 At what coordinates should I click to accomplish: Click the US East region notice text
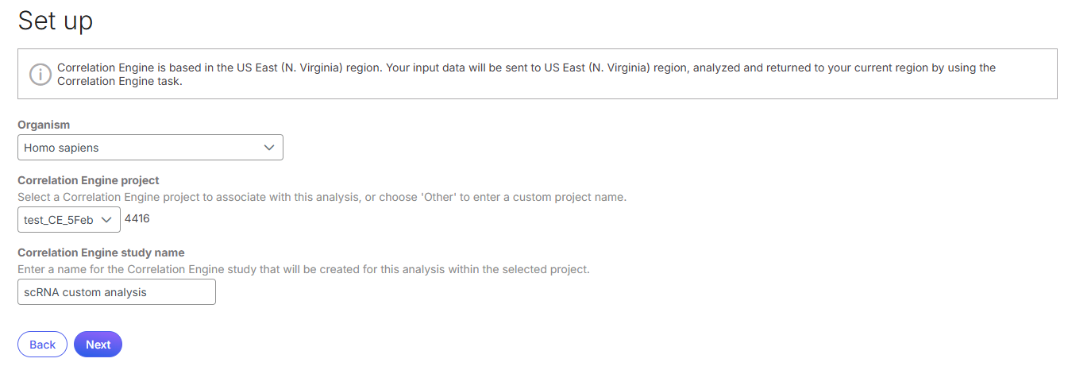click(x=526, y=74)
